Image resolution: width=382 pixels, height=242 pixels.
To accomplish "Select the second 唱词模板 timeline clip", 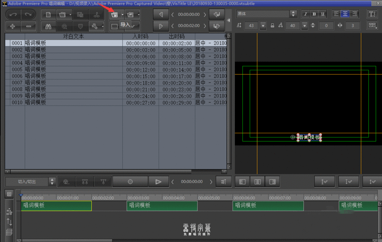I will 162,206.
